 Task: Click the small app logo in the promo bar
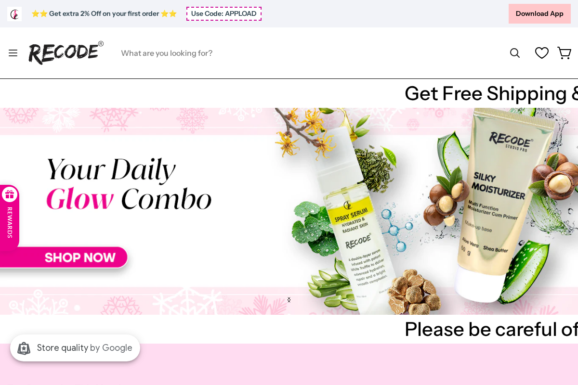14,14
